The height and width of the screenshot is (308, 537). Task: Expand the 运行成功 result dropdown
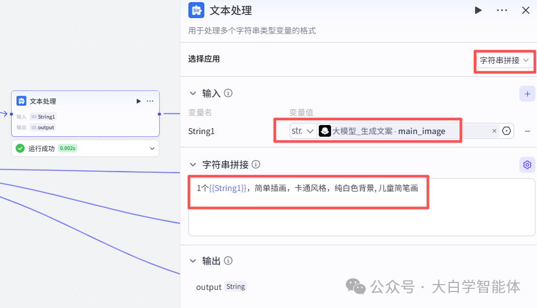tap(152, 148)
